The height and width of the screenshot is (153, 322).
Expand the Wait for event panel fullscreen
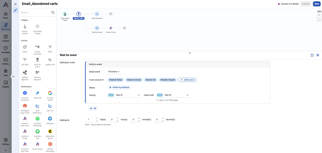tap(312, 55)
